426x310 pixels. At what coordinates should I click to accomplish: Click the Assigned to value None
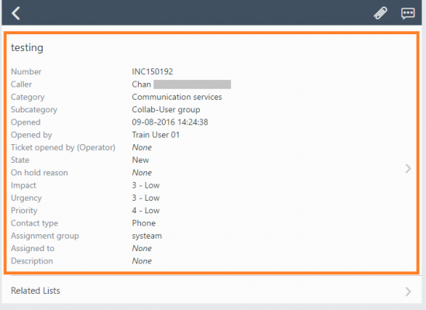point(142,248)
